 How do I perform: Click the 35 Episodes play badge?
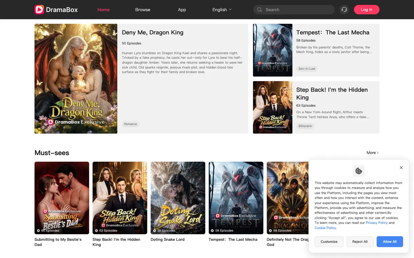point(164,230)
